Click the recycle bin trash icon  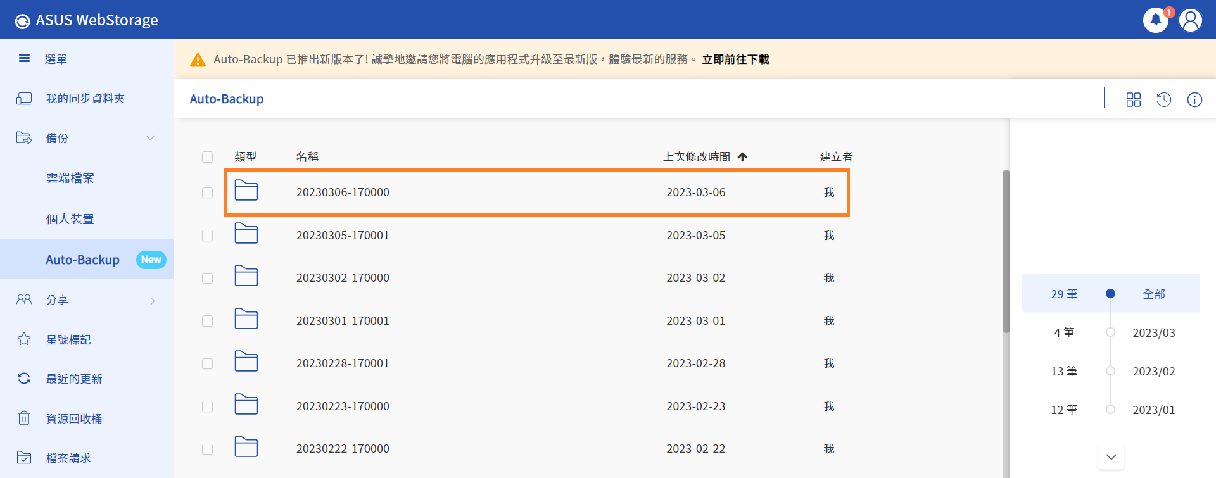(x=24, y=418)
